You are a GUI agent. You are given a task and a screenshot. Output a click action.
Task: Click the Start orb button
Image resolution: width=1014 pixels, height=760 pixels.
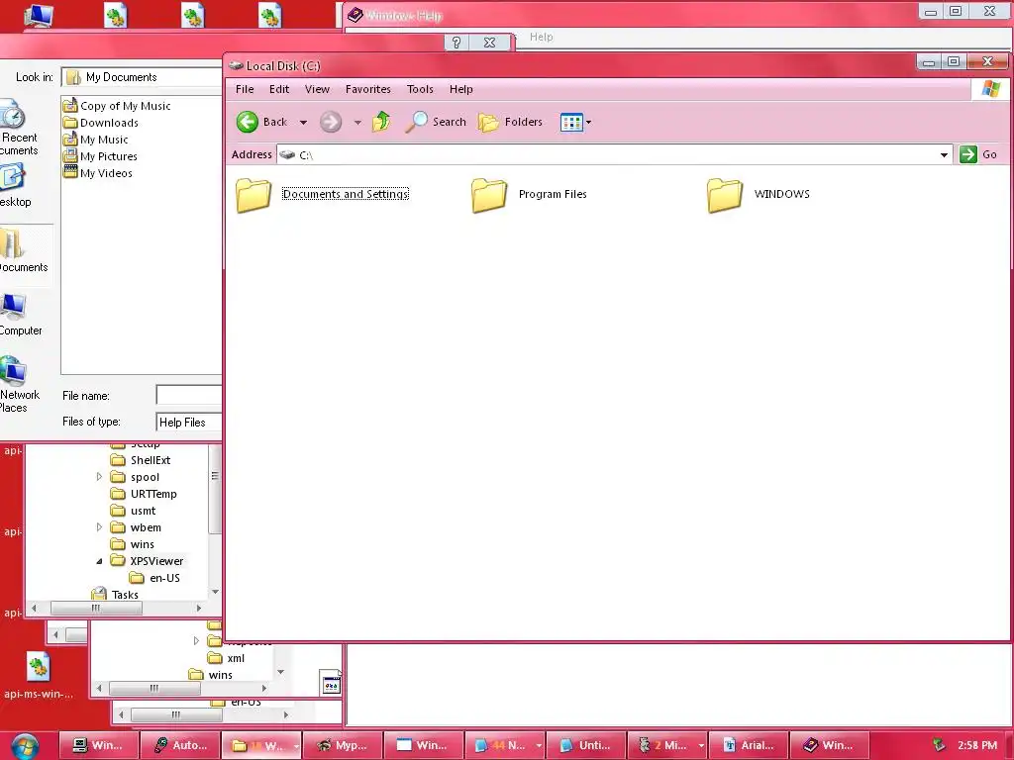click(25, 746)
